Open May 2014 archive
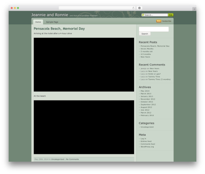Image resolution: width=205 pixels, height=174 pixels. pyautogui.click(x=145, y=91)
